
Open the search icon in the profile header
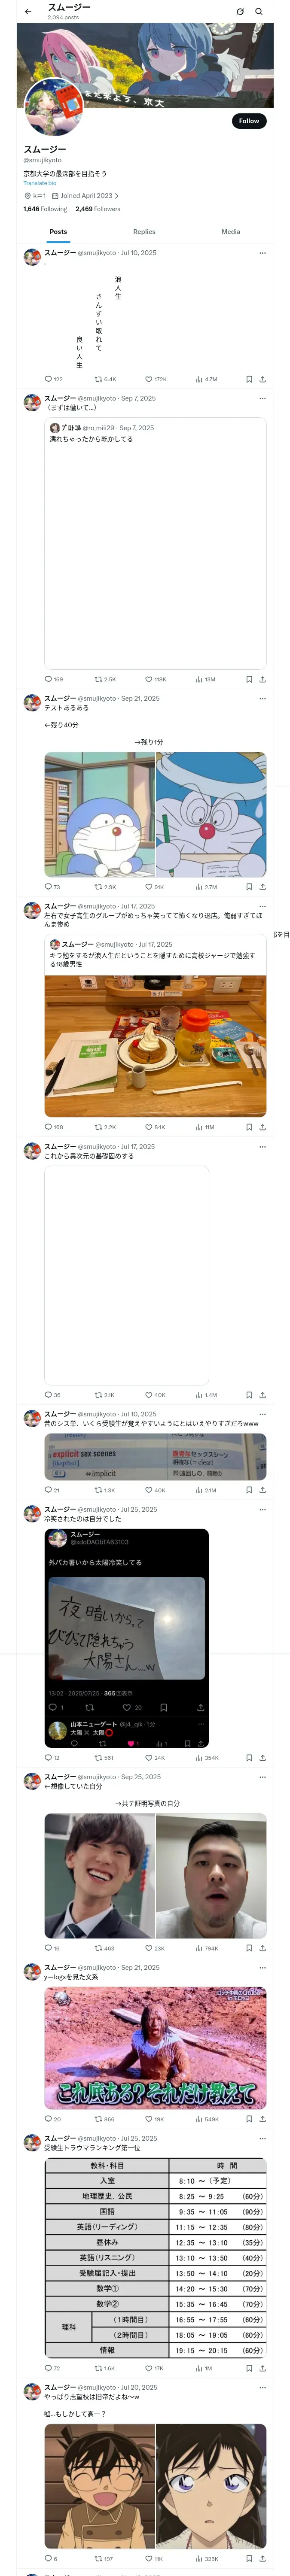(259, 12)
